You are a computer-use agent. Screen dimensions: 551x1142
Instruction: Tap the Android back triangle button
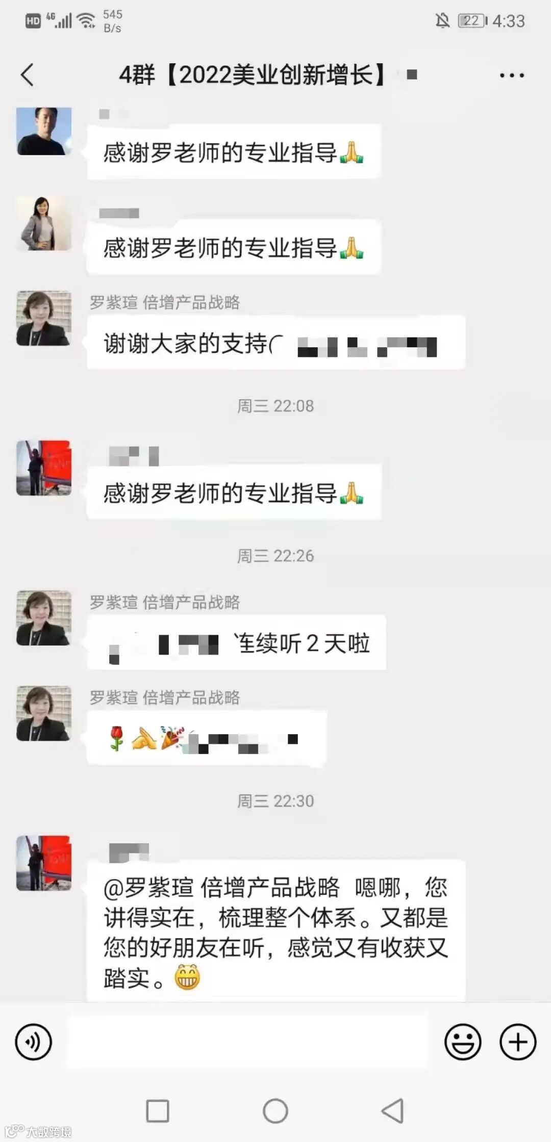393,1110
